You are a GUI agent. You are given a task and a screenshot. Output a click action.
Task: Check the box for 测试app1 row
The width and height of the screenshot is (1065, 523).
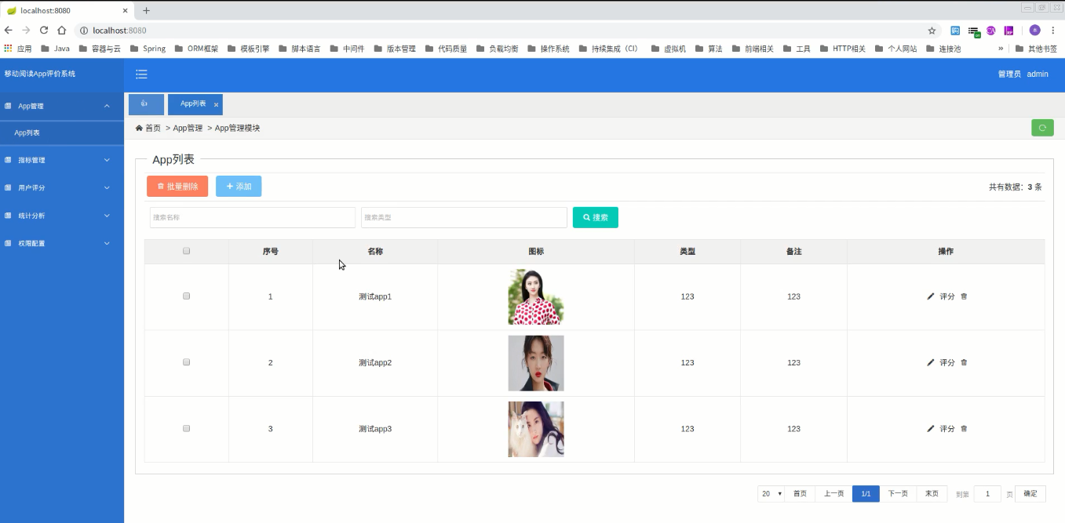pos(186,296)
